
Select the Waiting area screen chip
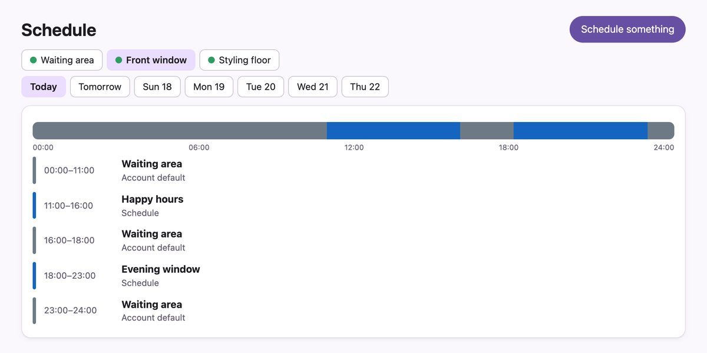[x=62, y=60]
